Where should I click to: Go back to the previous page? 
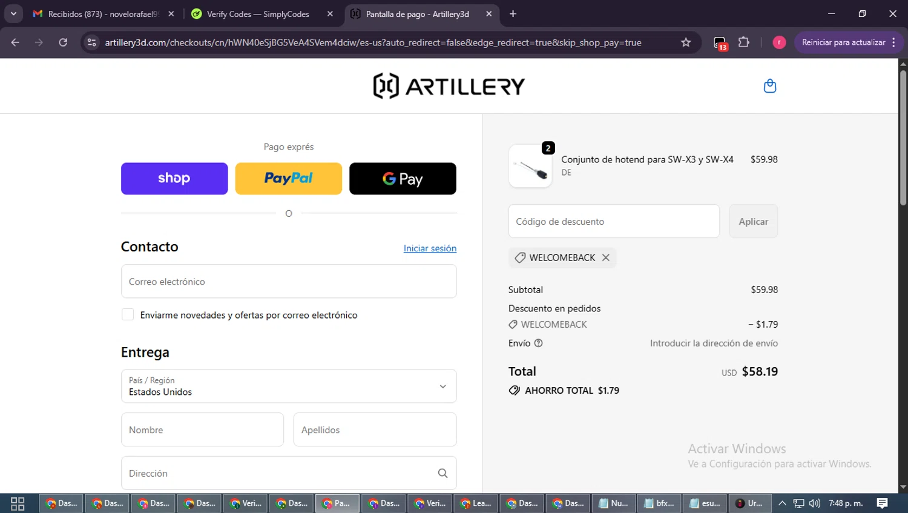[15, 42]
